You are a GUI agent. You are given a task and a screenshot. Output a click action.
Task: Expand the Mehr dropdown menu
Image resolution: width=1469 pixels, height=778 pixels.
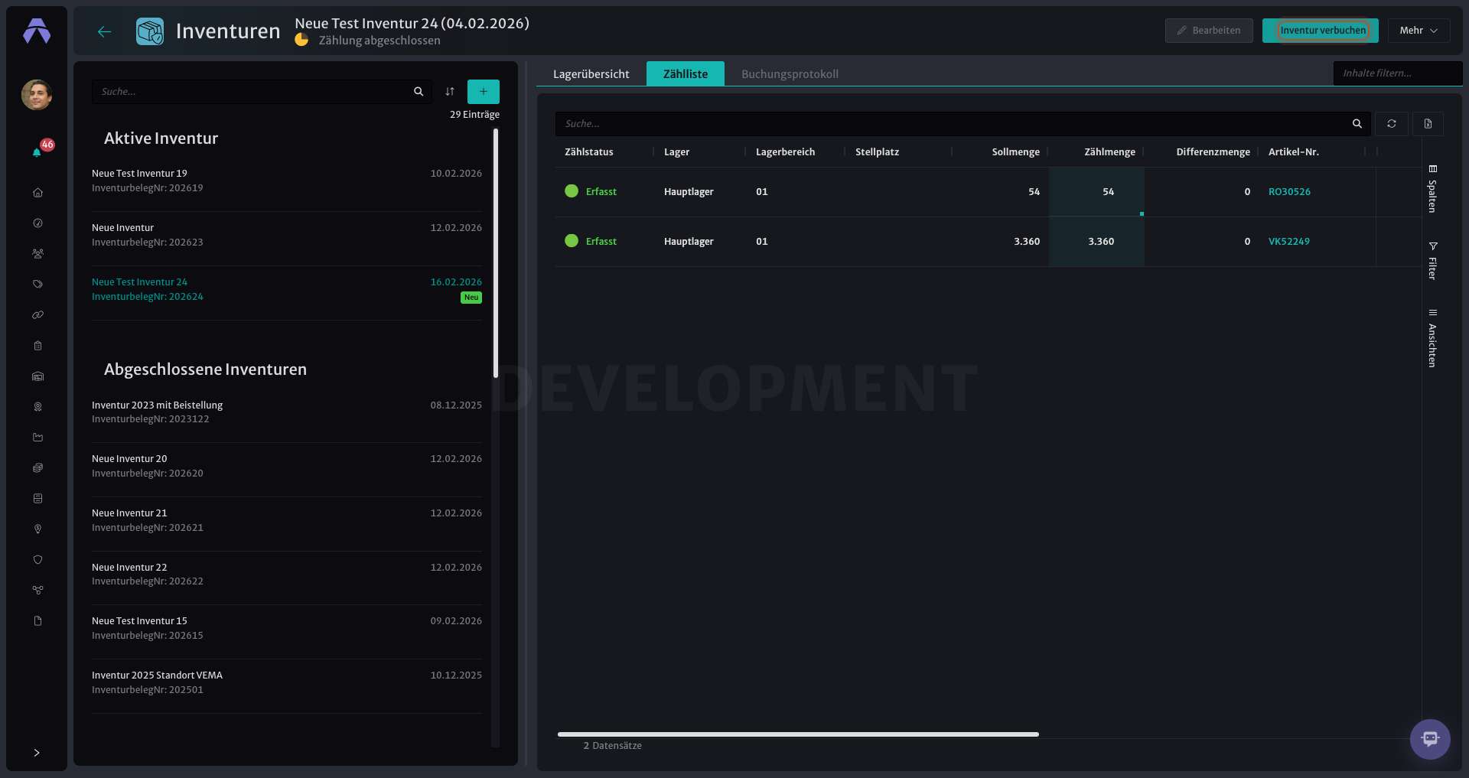point(1419,31)
